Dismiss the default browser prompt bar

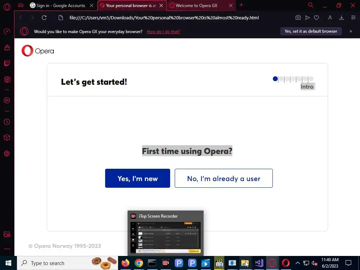coord(351,31)
